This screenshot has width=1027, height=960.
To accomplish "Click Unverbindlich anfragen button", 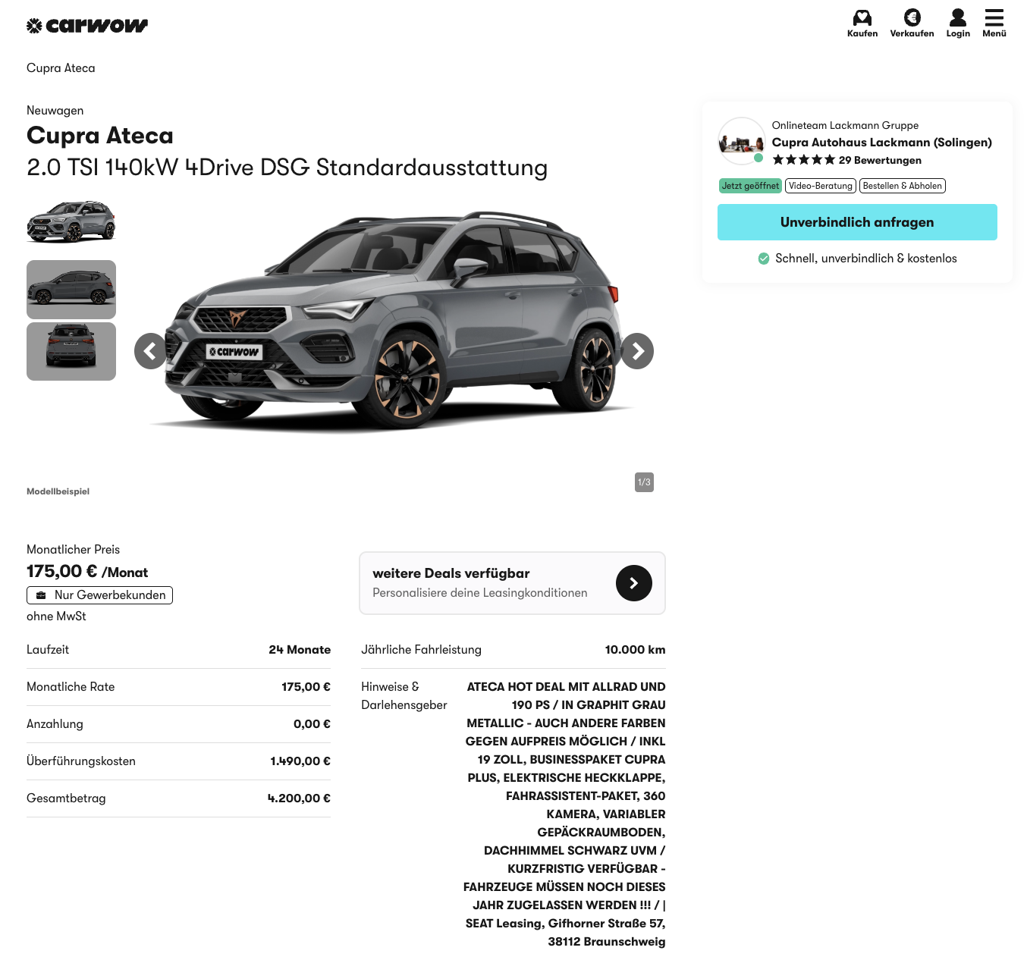I will [x=857, y=222].
